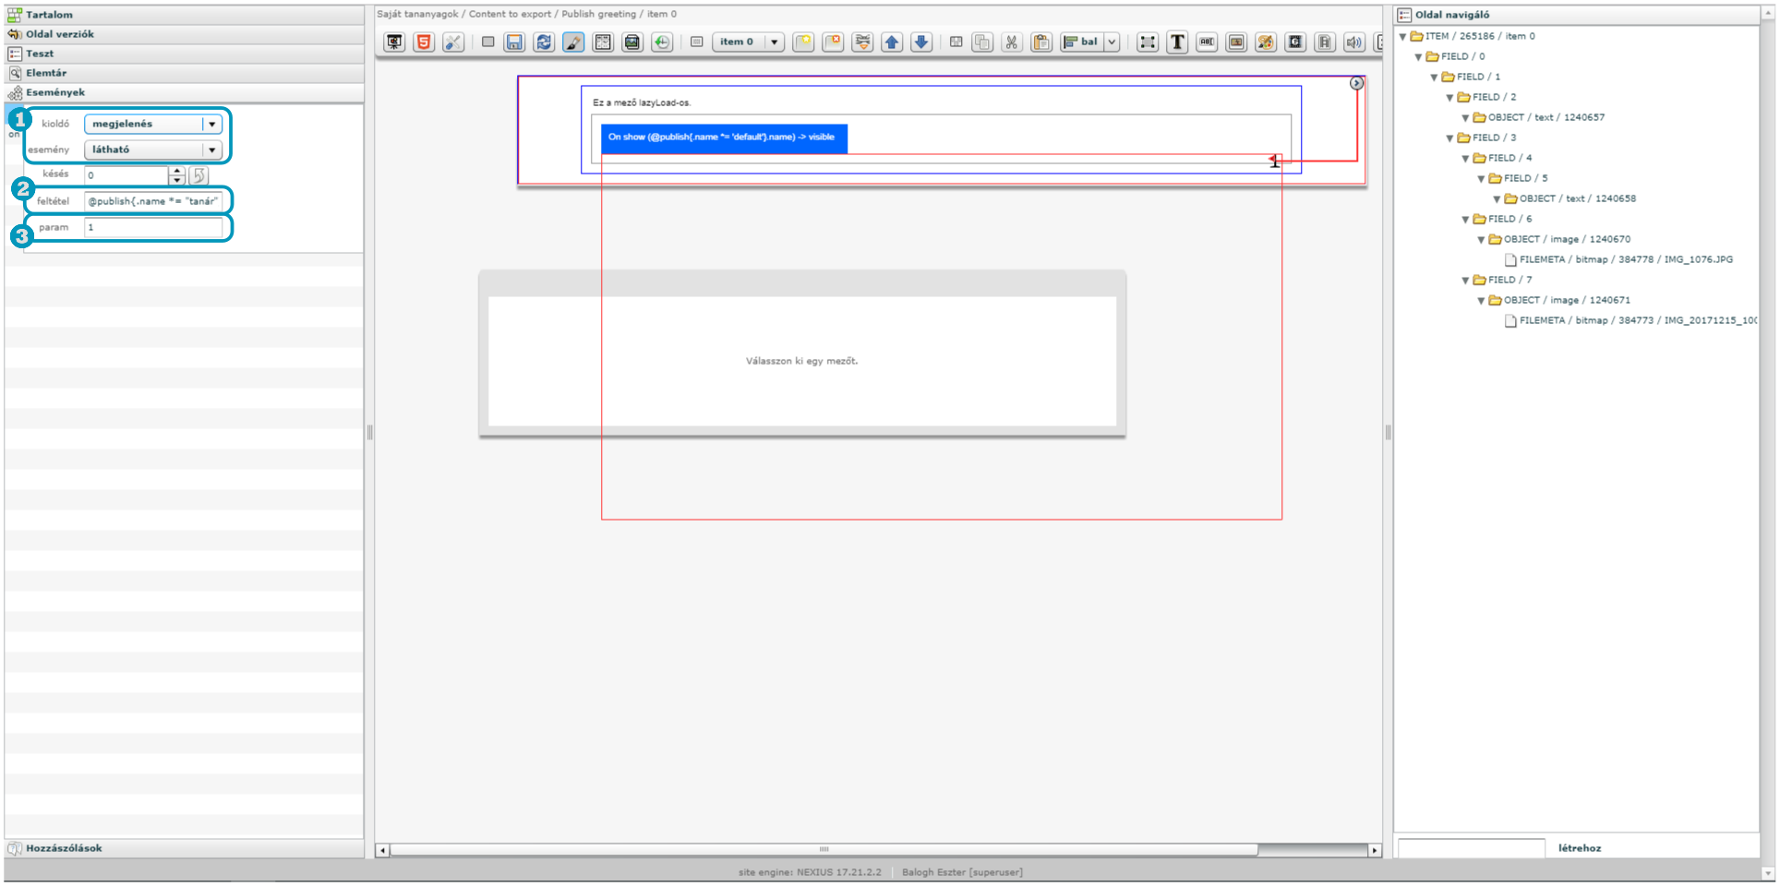Click the HTML5 export toolbar icon
The height and width of the screenshot is (886, 1780).
tap(424, 42)
